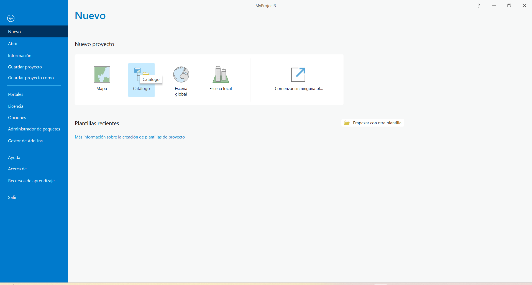The height and width of the screenshot is (285, 532).
Task: Click Salir to exit the application
Action: click(12, 197)
